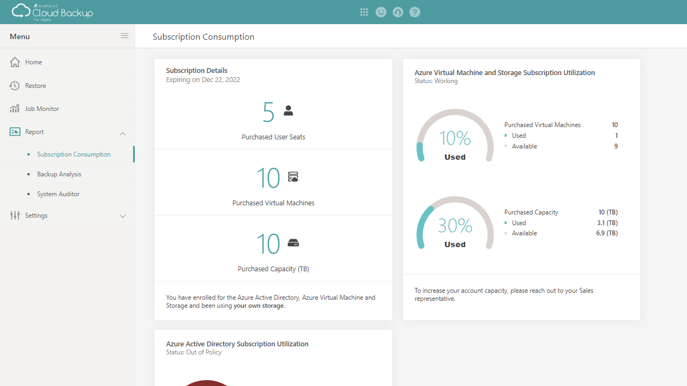Screen dimensions: 687x386
Task: Click the Subscription Details heading
Action: [x=196, y=71]
